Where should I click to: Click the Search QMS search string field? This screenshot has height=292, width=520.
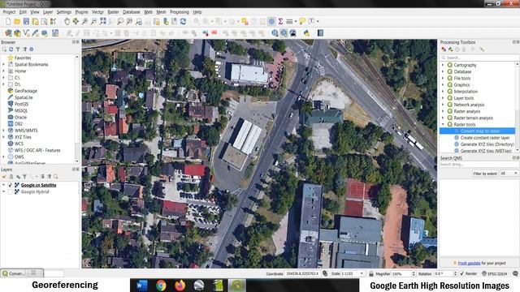(x=479, y=165)
